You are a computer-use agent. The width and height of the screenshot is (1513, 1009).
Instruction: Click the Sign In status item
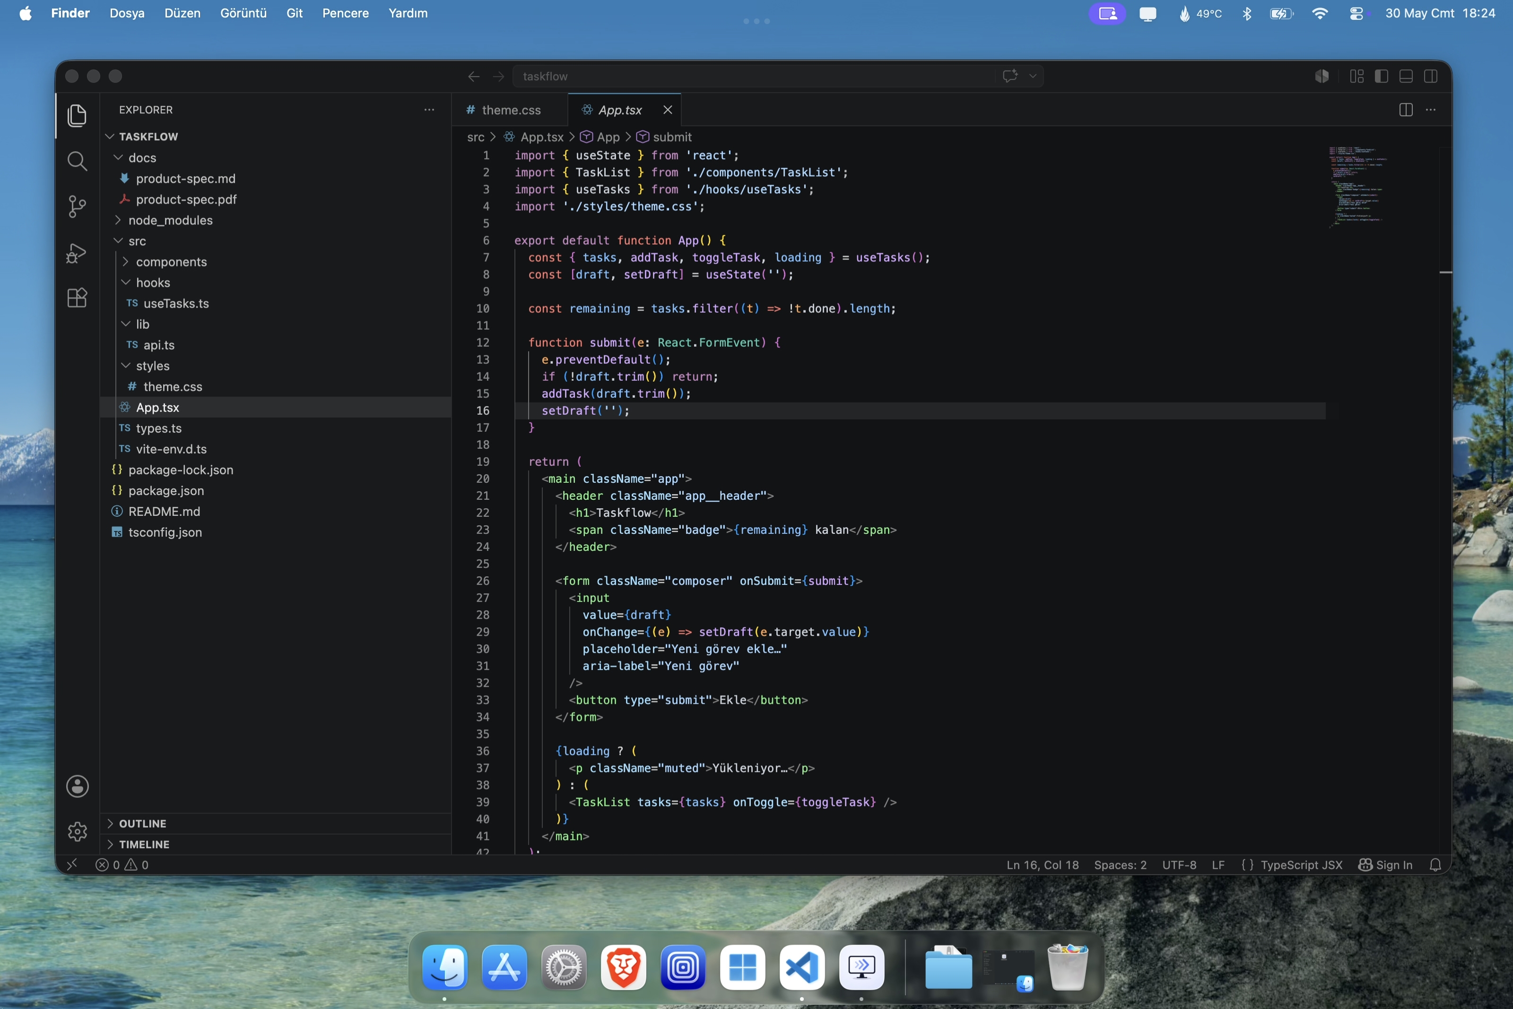tap(1385, 865)
